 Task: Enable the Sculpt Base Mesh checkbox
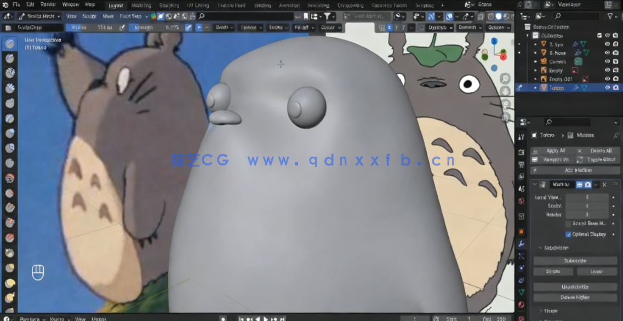click(568, 223)
